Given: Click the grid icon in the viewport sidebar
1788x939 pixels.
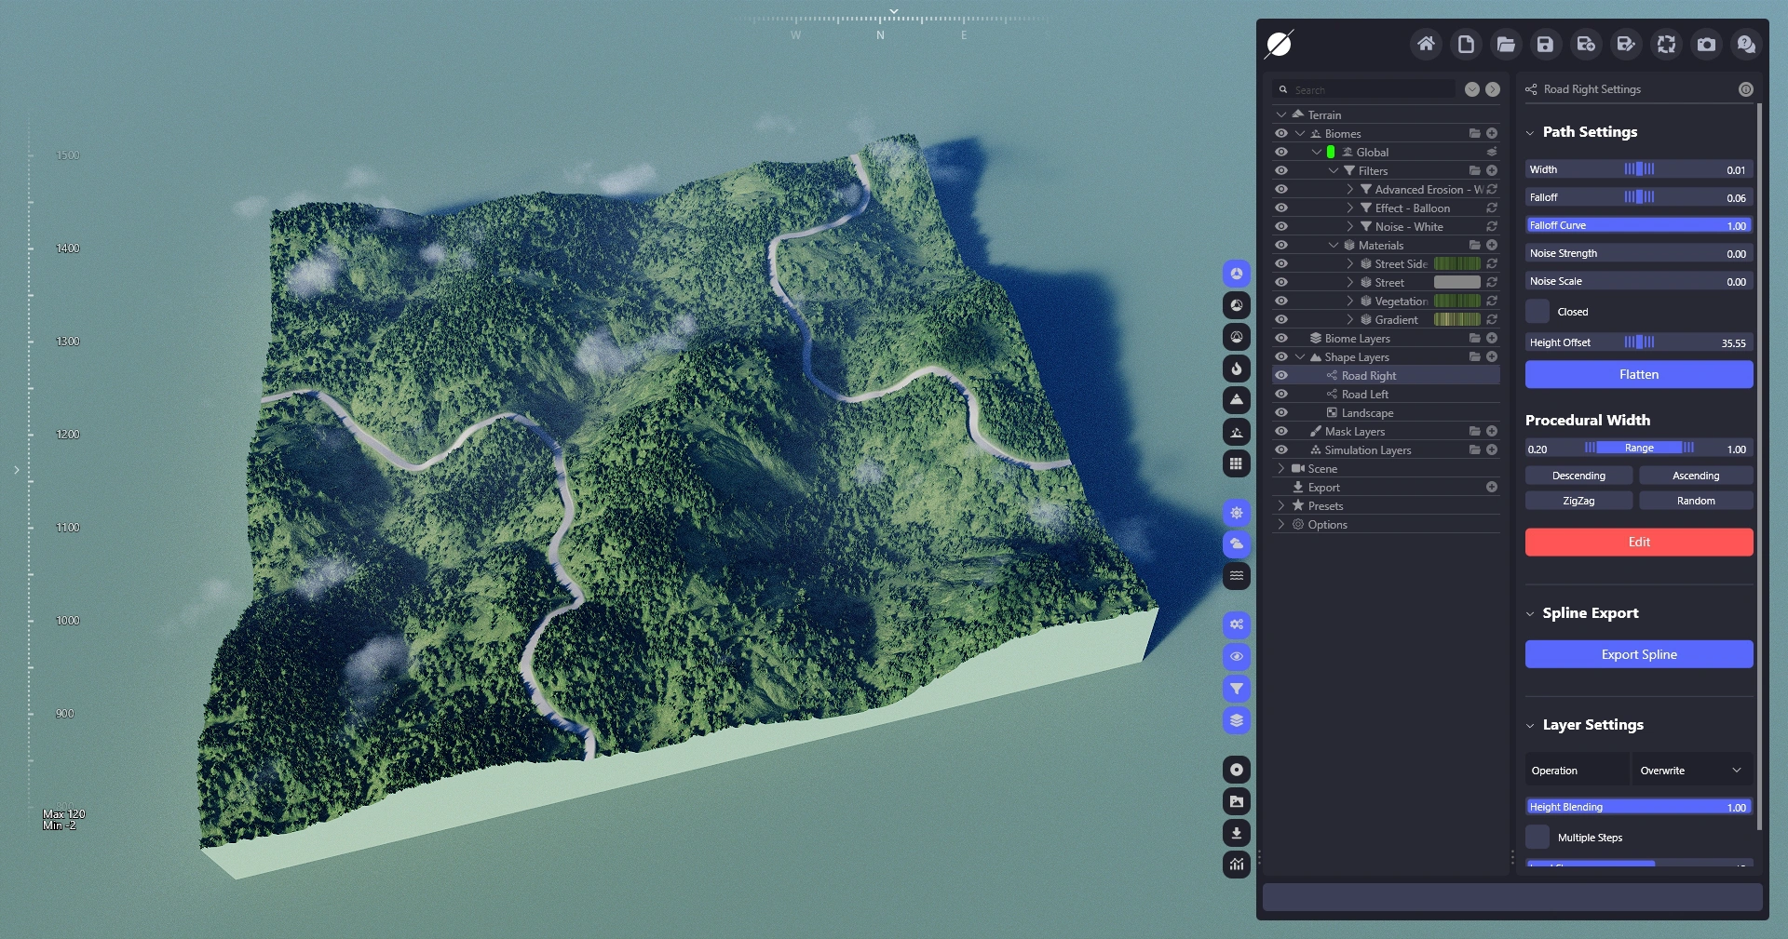Looking at the screenshot, I should point(1237,463).
